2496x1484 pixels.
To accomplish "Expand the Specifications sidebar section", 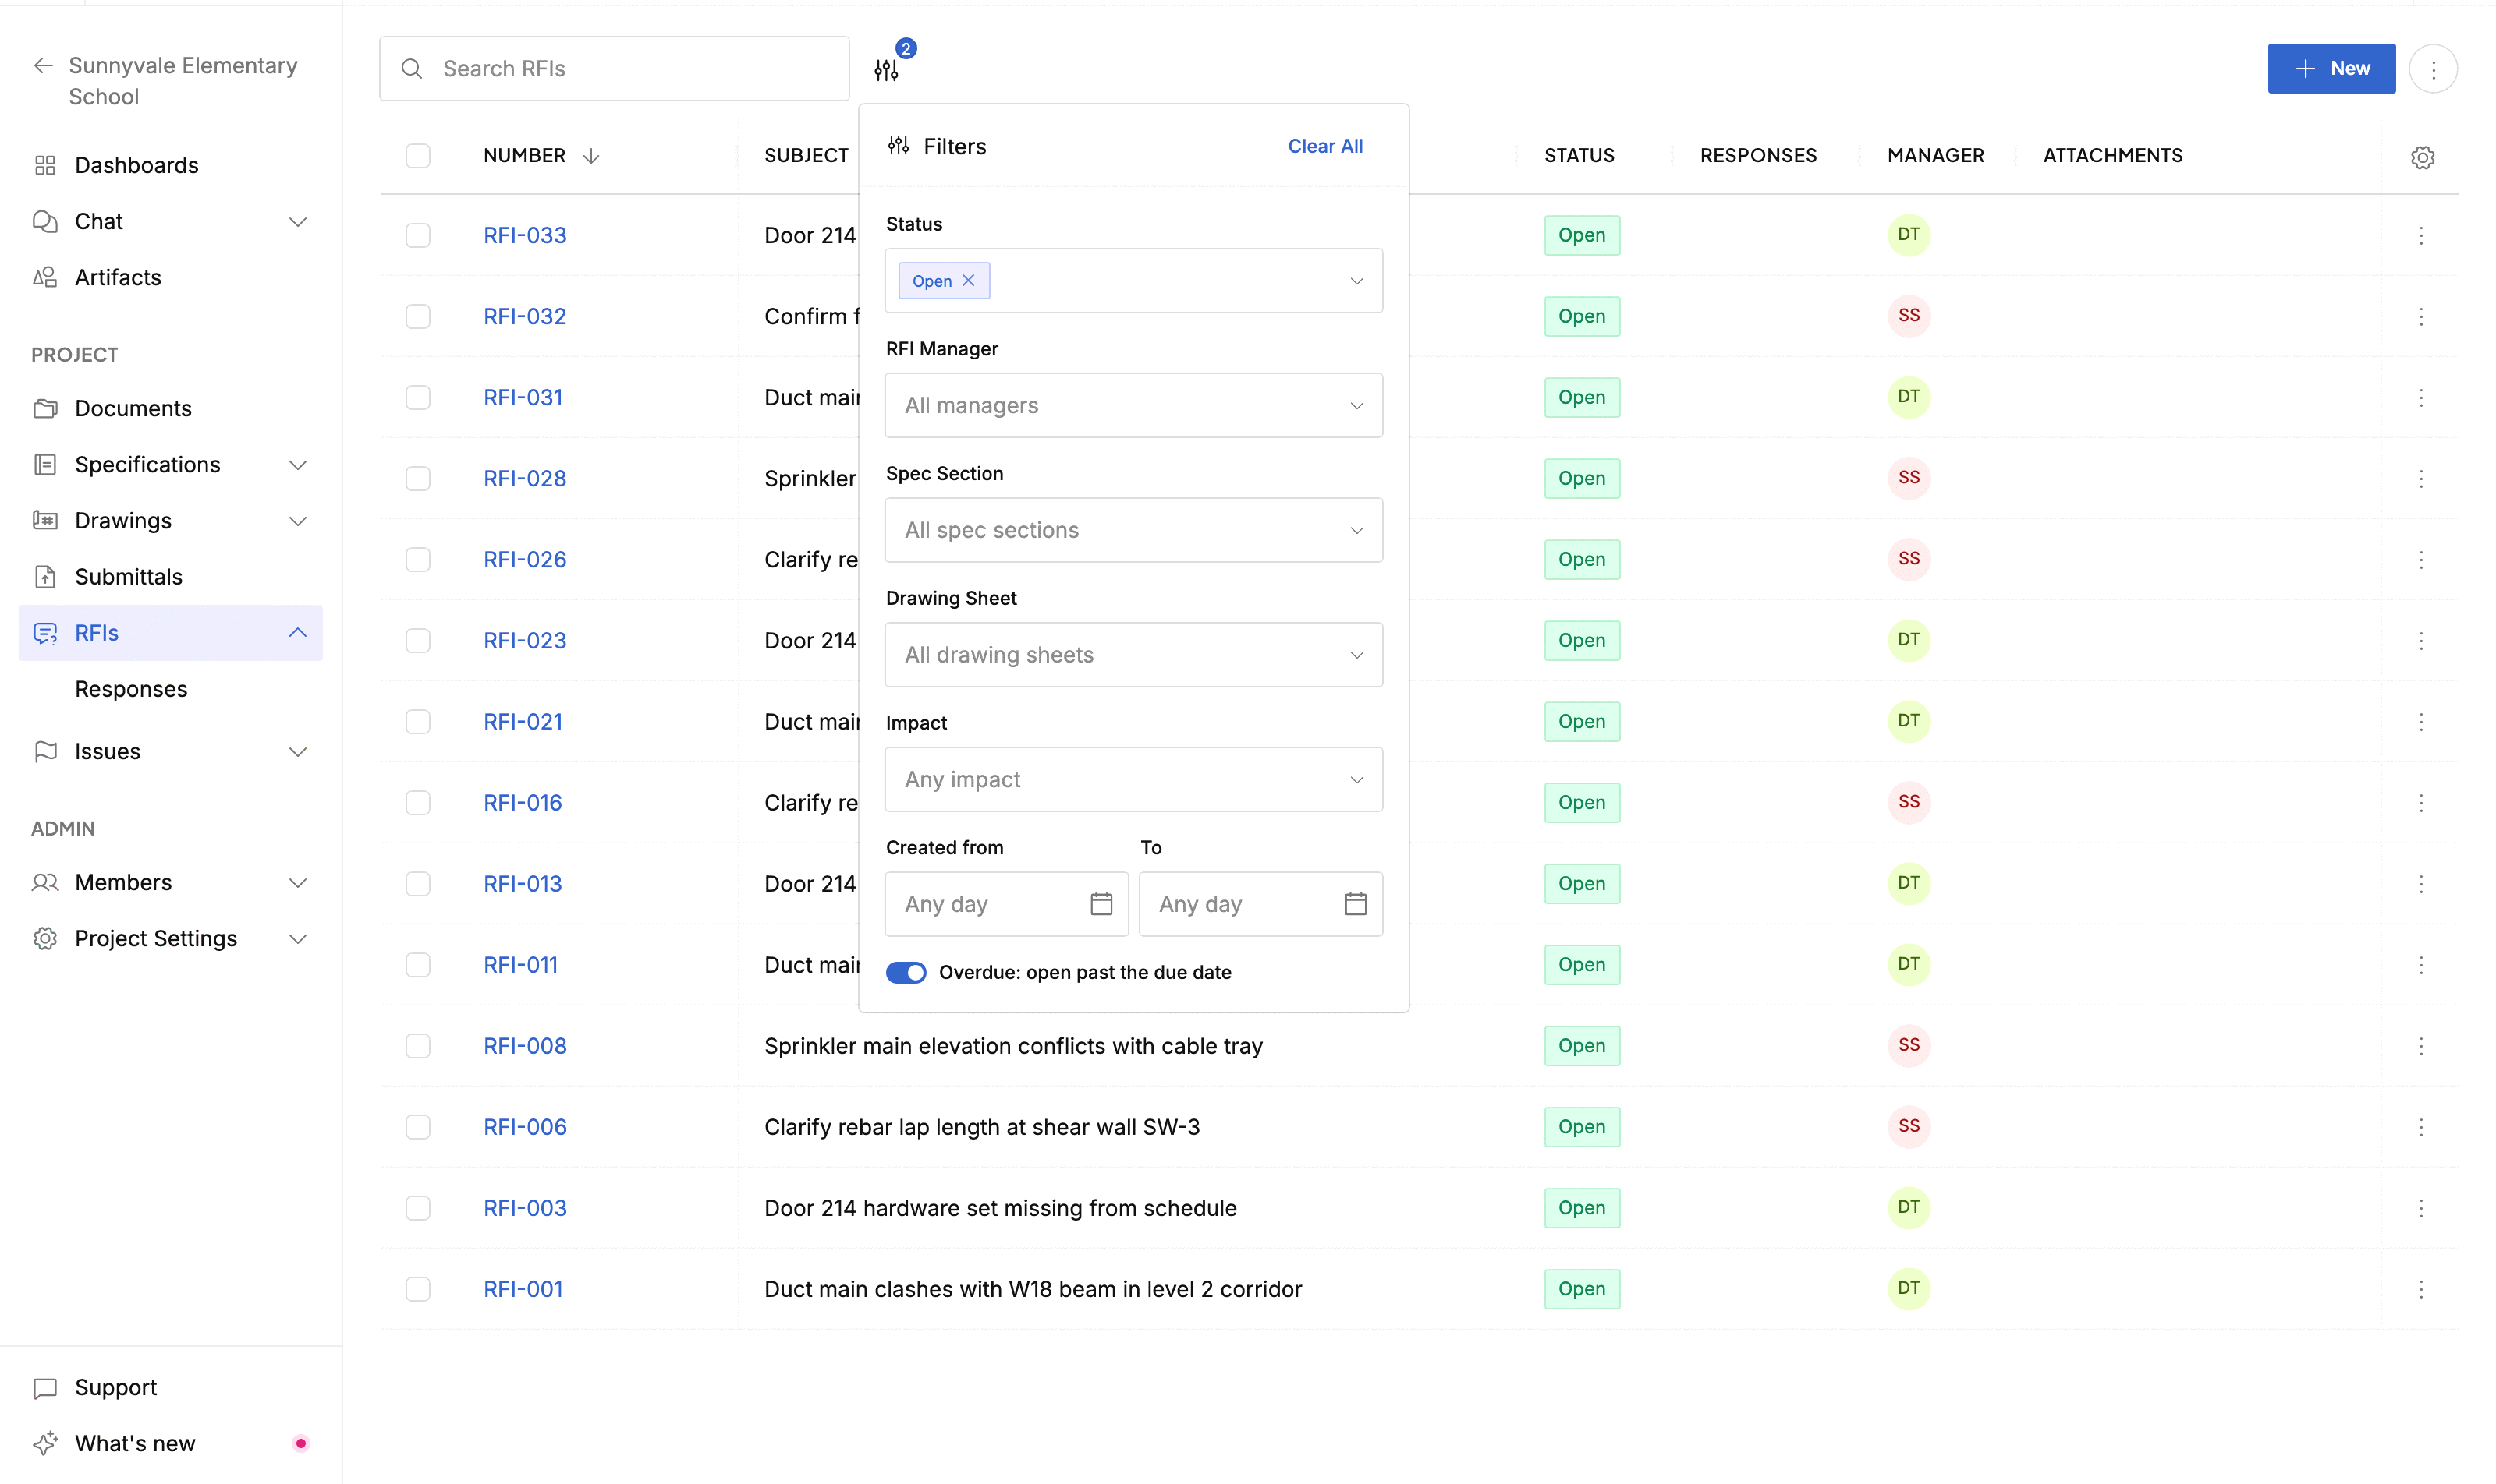I will pyautogui.click(x=297, y=465).
